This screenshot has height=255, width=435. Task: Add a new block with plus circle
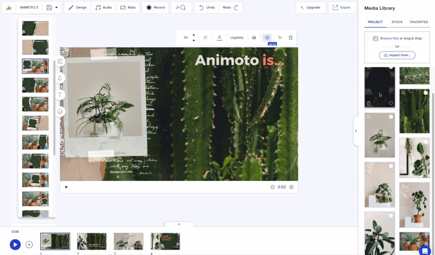29,244
